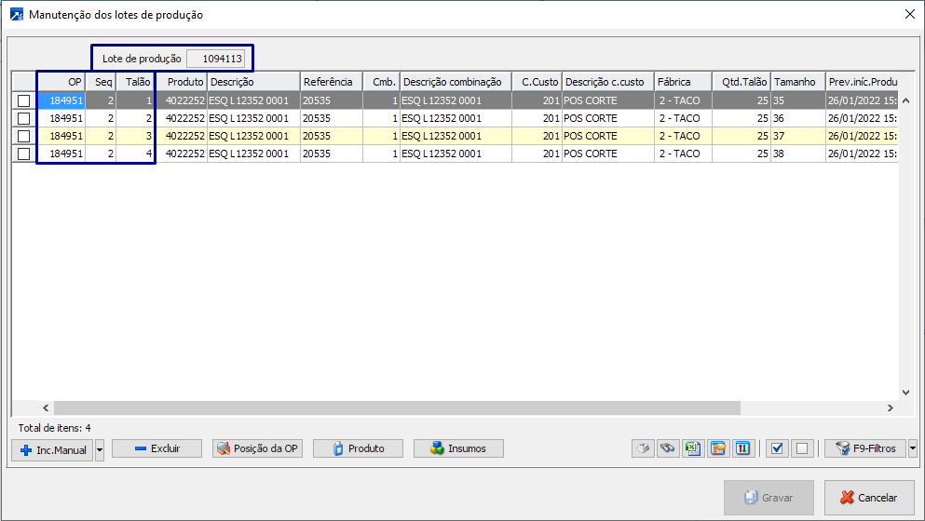Click the Descrição c.custo column header
Viewport: 925px width, 521px height.
608,82
